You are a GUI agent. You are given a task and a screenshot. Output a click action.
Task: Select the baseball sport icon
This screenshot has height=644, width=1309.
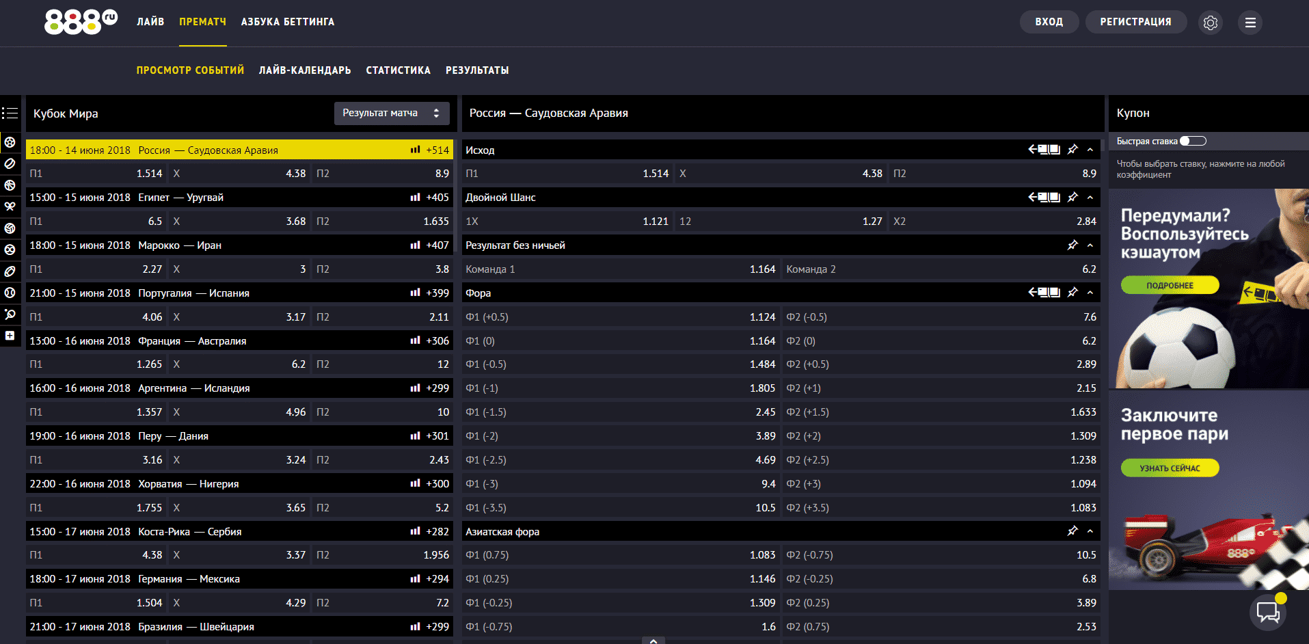tap(10, 293)
